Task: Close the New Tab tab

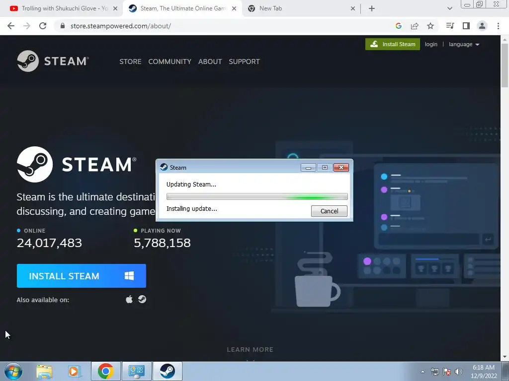Action: (x=353, y=9)
